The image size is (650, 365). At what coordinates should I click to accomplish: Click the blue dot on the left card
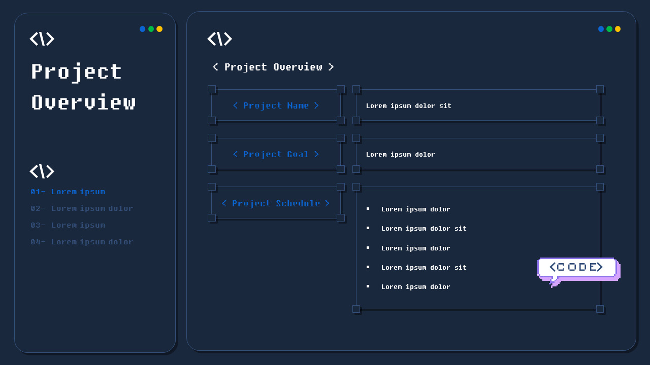click(x=143, y=29)
